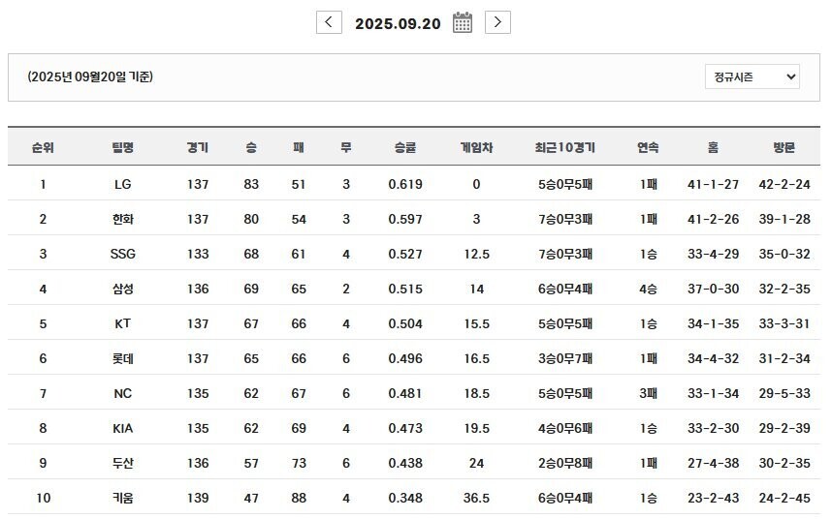832x519 pixels.
Task: Click 삼성's streak value 4승
Action: tap(649, 290)
